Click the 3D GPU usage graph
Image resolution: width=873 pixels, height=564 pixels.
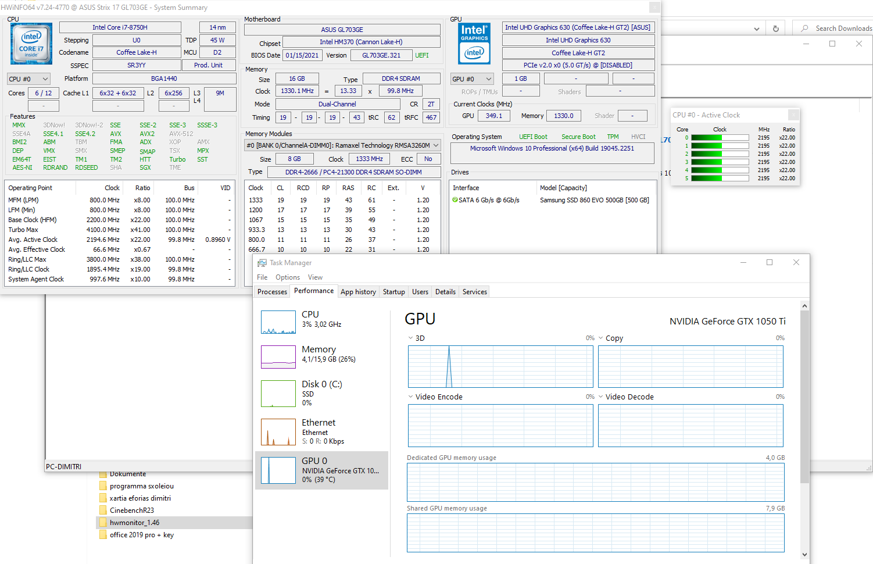(x=500, y=366)
